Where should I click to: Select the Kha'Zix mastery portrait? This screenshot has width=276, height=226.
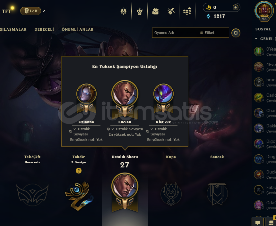[163, 93]
